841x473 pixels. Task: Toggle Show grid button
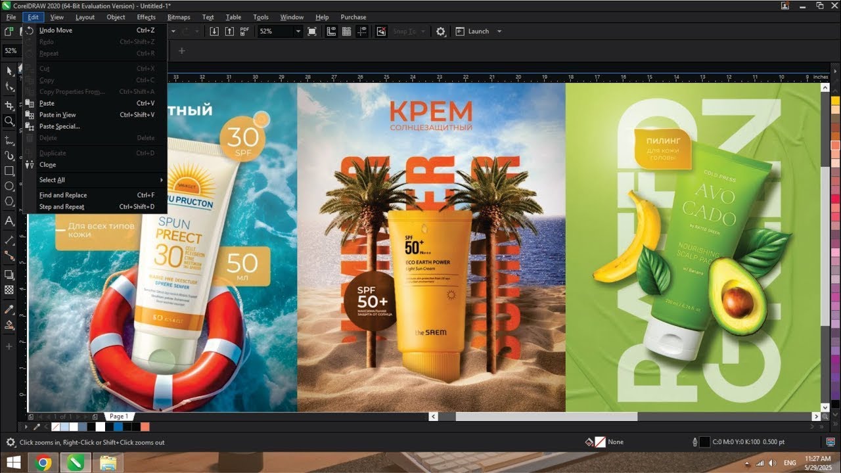click(346, 31)
